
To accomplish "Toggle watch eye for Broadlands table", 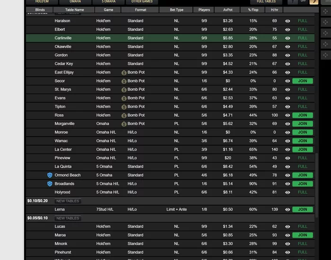I will click(x=287, y=184).
